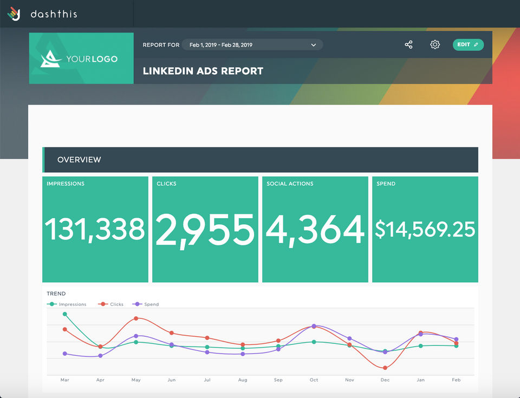The width and height of the screenshot is (520, 398).
Task: Click the Mar axis label
Action: 64,380
